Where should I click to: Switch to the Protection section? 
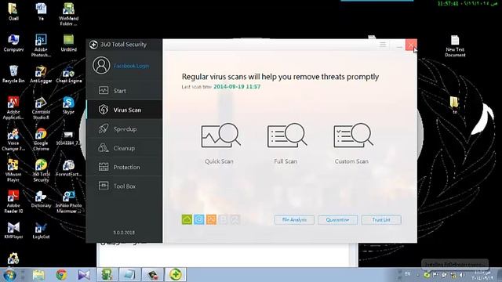coord(124,167)
